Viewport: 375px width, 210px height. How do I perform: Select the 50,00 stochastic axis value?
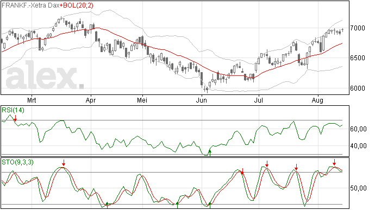tap(358, 188)
